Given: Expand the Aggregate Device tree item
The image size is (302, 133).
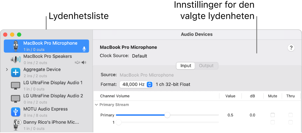Looking at the screenshot, I should click(x=7, y=70).
